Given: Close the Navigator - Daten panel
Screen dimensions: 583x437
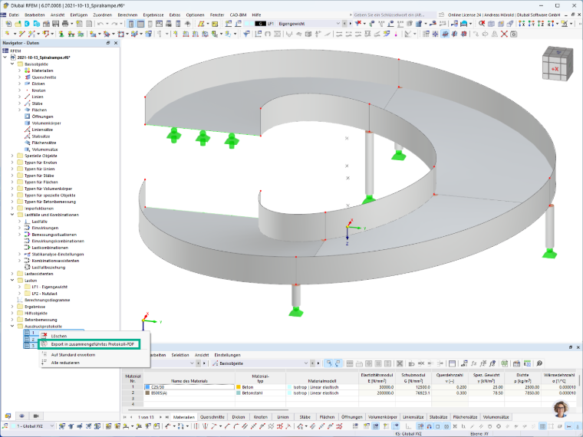Looking at the screenshot, I should pos(116,43).
